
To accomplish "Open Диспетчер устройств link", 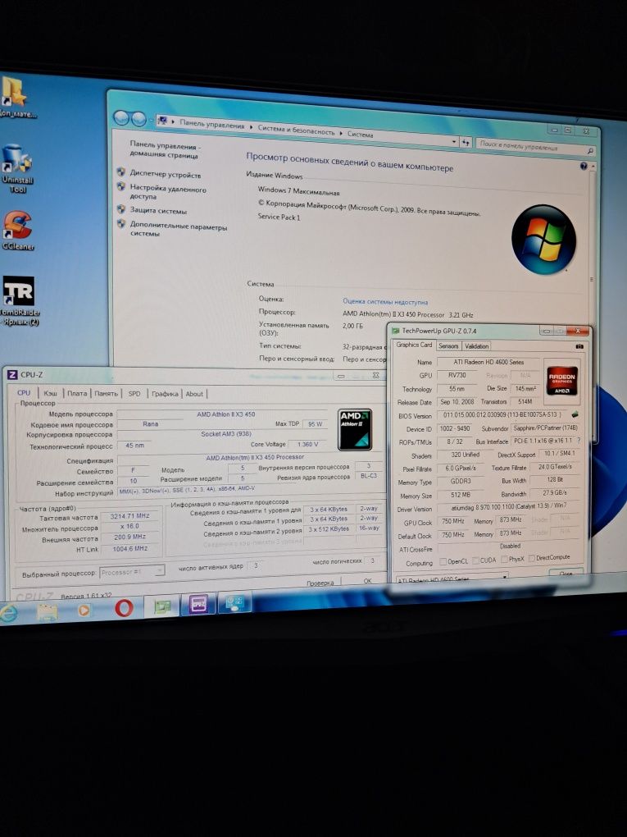I will (166, 175).
